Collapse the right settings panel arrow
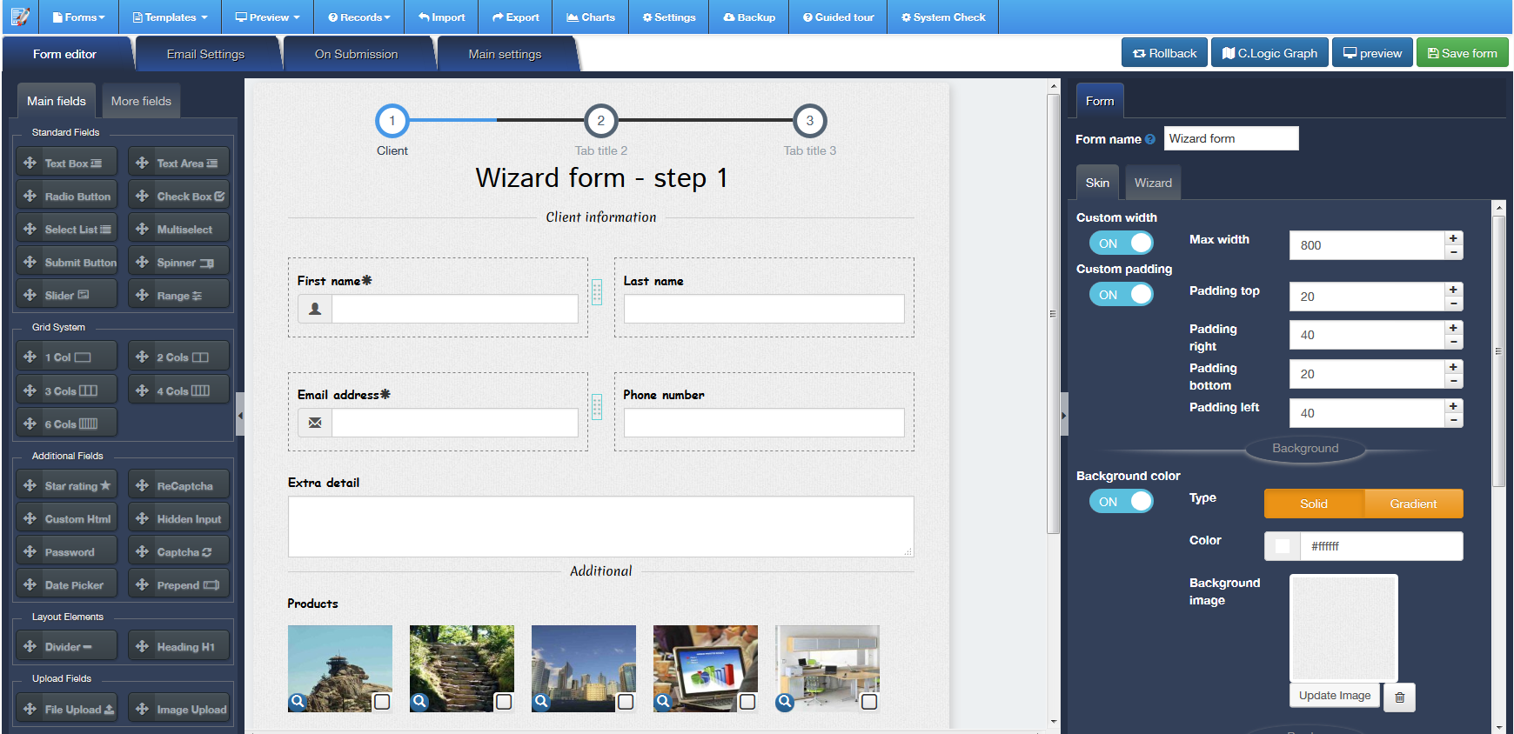Viewport: 1514px width, 734px height. pyautogui.click(x=1063, y=415)
